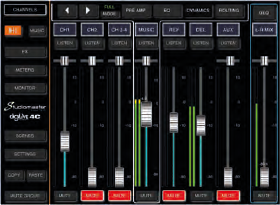Click the MUSIC fader handle
The width and height of the screenshot is (280, 205).
click(146, 114)
